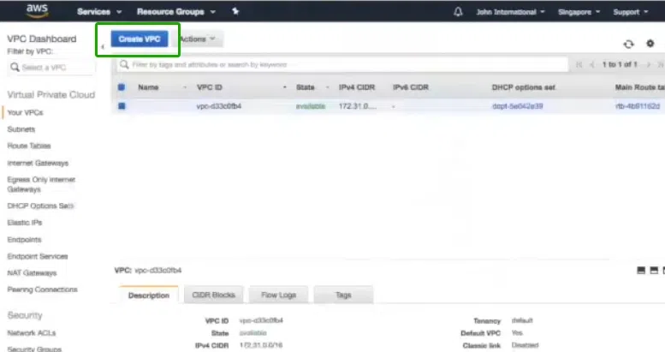Open the Singapore region dropdown
665x352 pixels.
[579, 12]
